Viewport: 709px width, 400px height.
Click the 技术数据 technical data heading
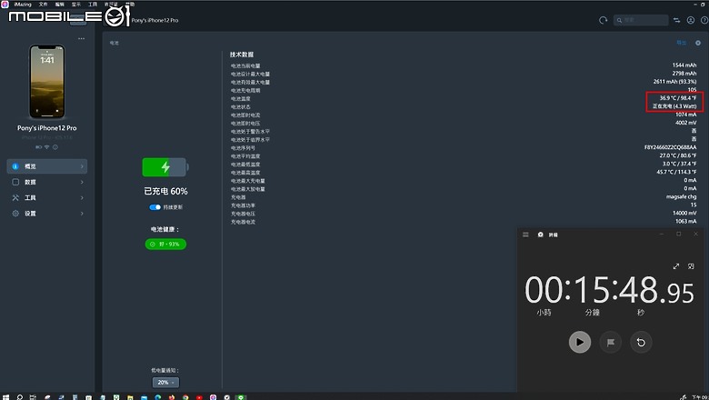coord(242,55)
